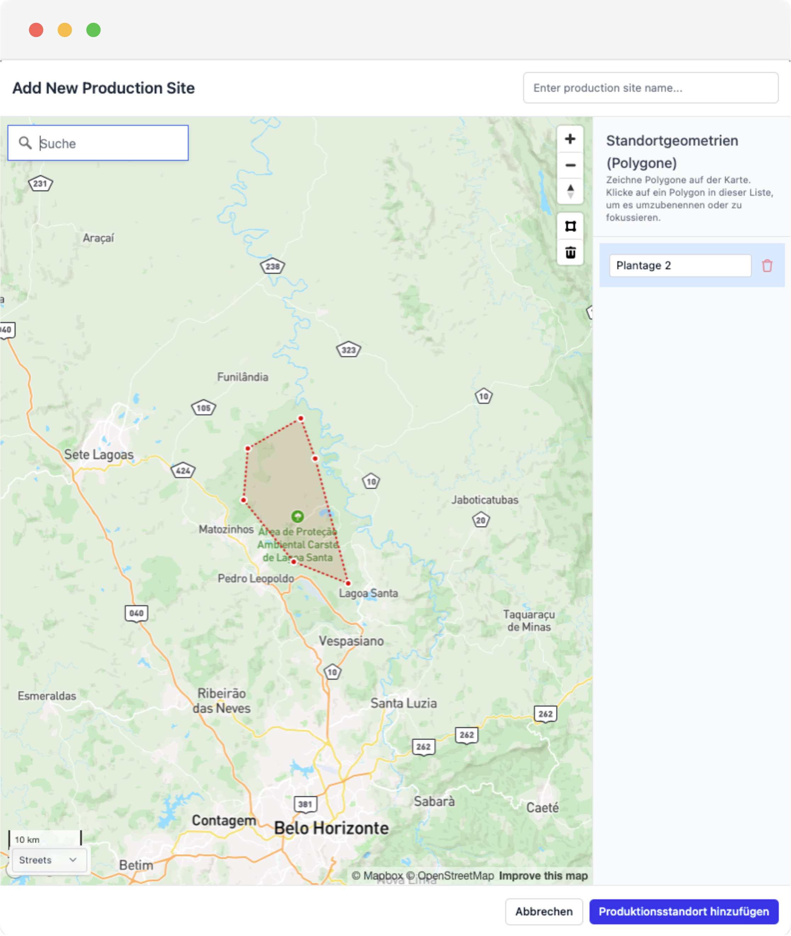The width and height of the screenshot is (791, 936).
Task: Open the OpenStreetMap attribution link
Action: pos(450,875)
